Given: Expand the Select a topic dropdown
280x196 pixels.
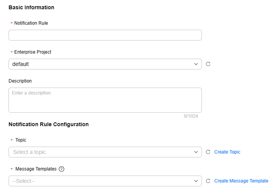Looking at the screenshot, I should tap(105, 152).
